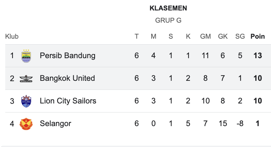Click the GM column header
Image resolution: width=271 pixels, height=147 pixels.
coord(205,37)
